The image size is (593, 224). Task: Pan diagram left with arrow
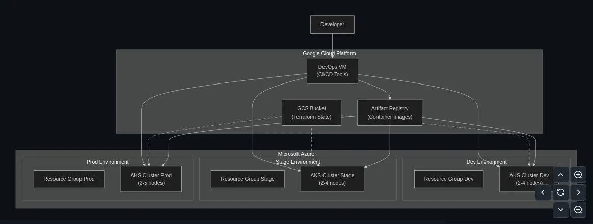coord(543,192)
